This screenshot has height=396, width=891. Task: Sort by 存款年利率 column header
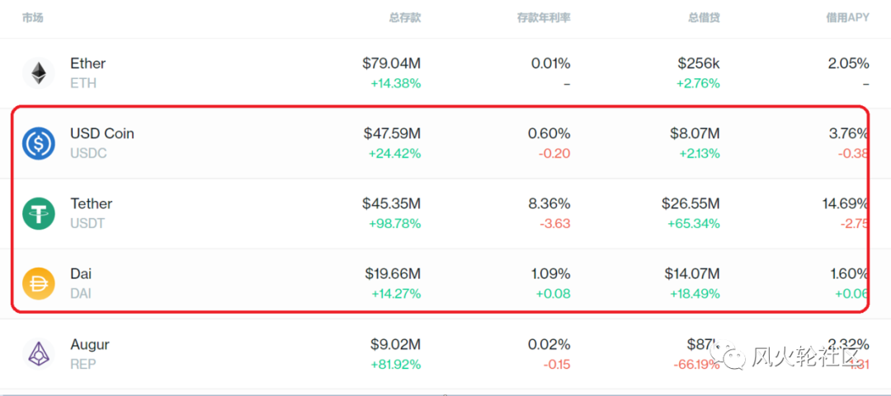544,17
